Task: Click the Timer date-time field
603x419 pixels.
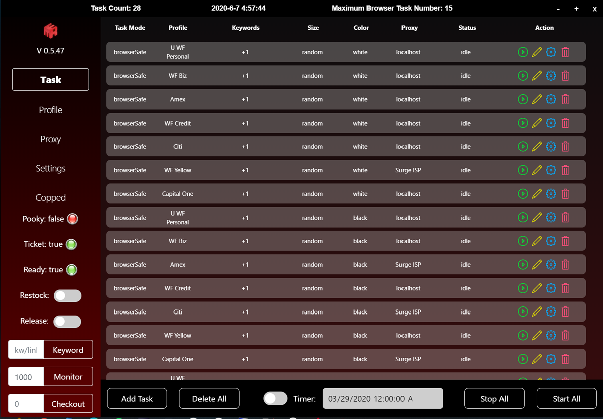Action: 382,399
